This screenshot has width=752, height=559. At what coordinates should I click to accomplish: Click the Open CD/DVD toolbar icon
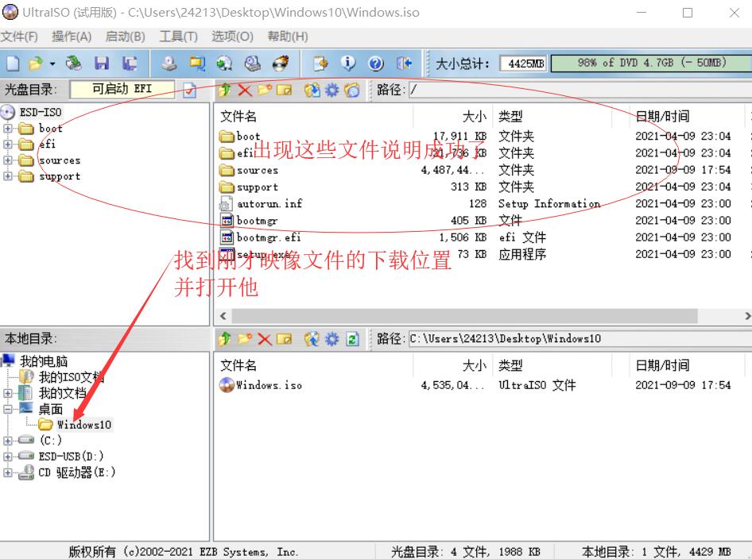pos(73,64)
